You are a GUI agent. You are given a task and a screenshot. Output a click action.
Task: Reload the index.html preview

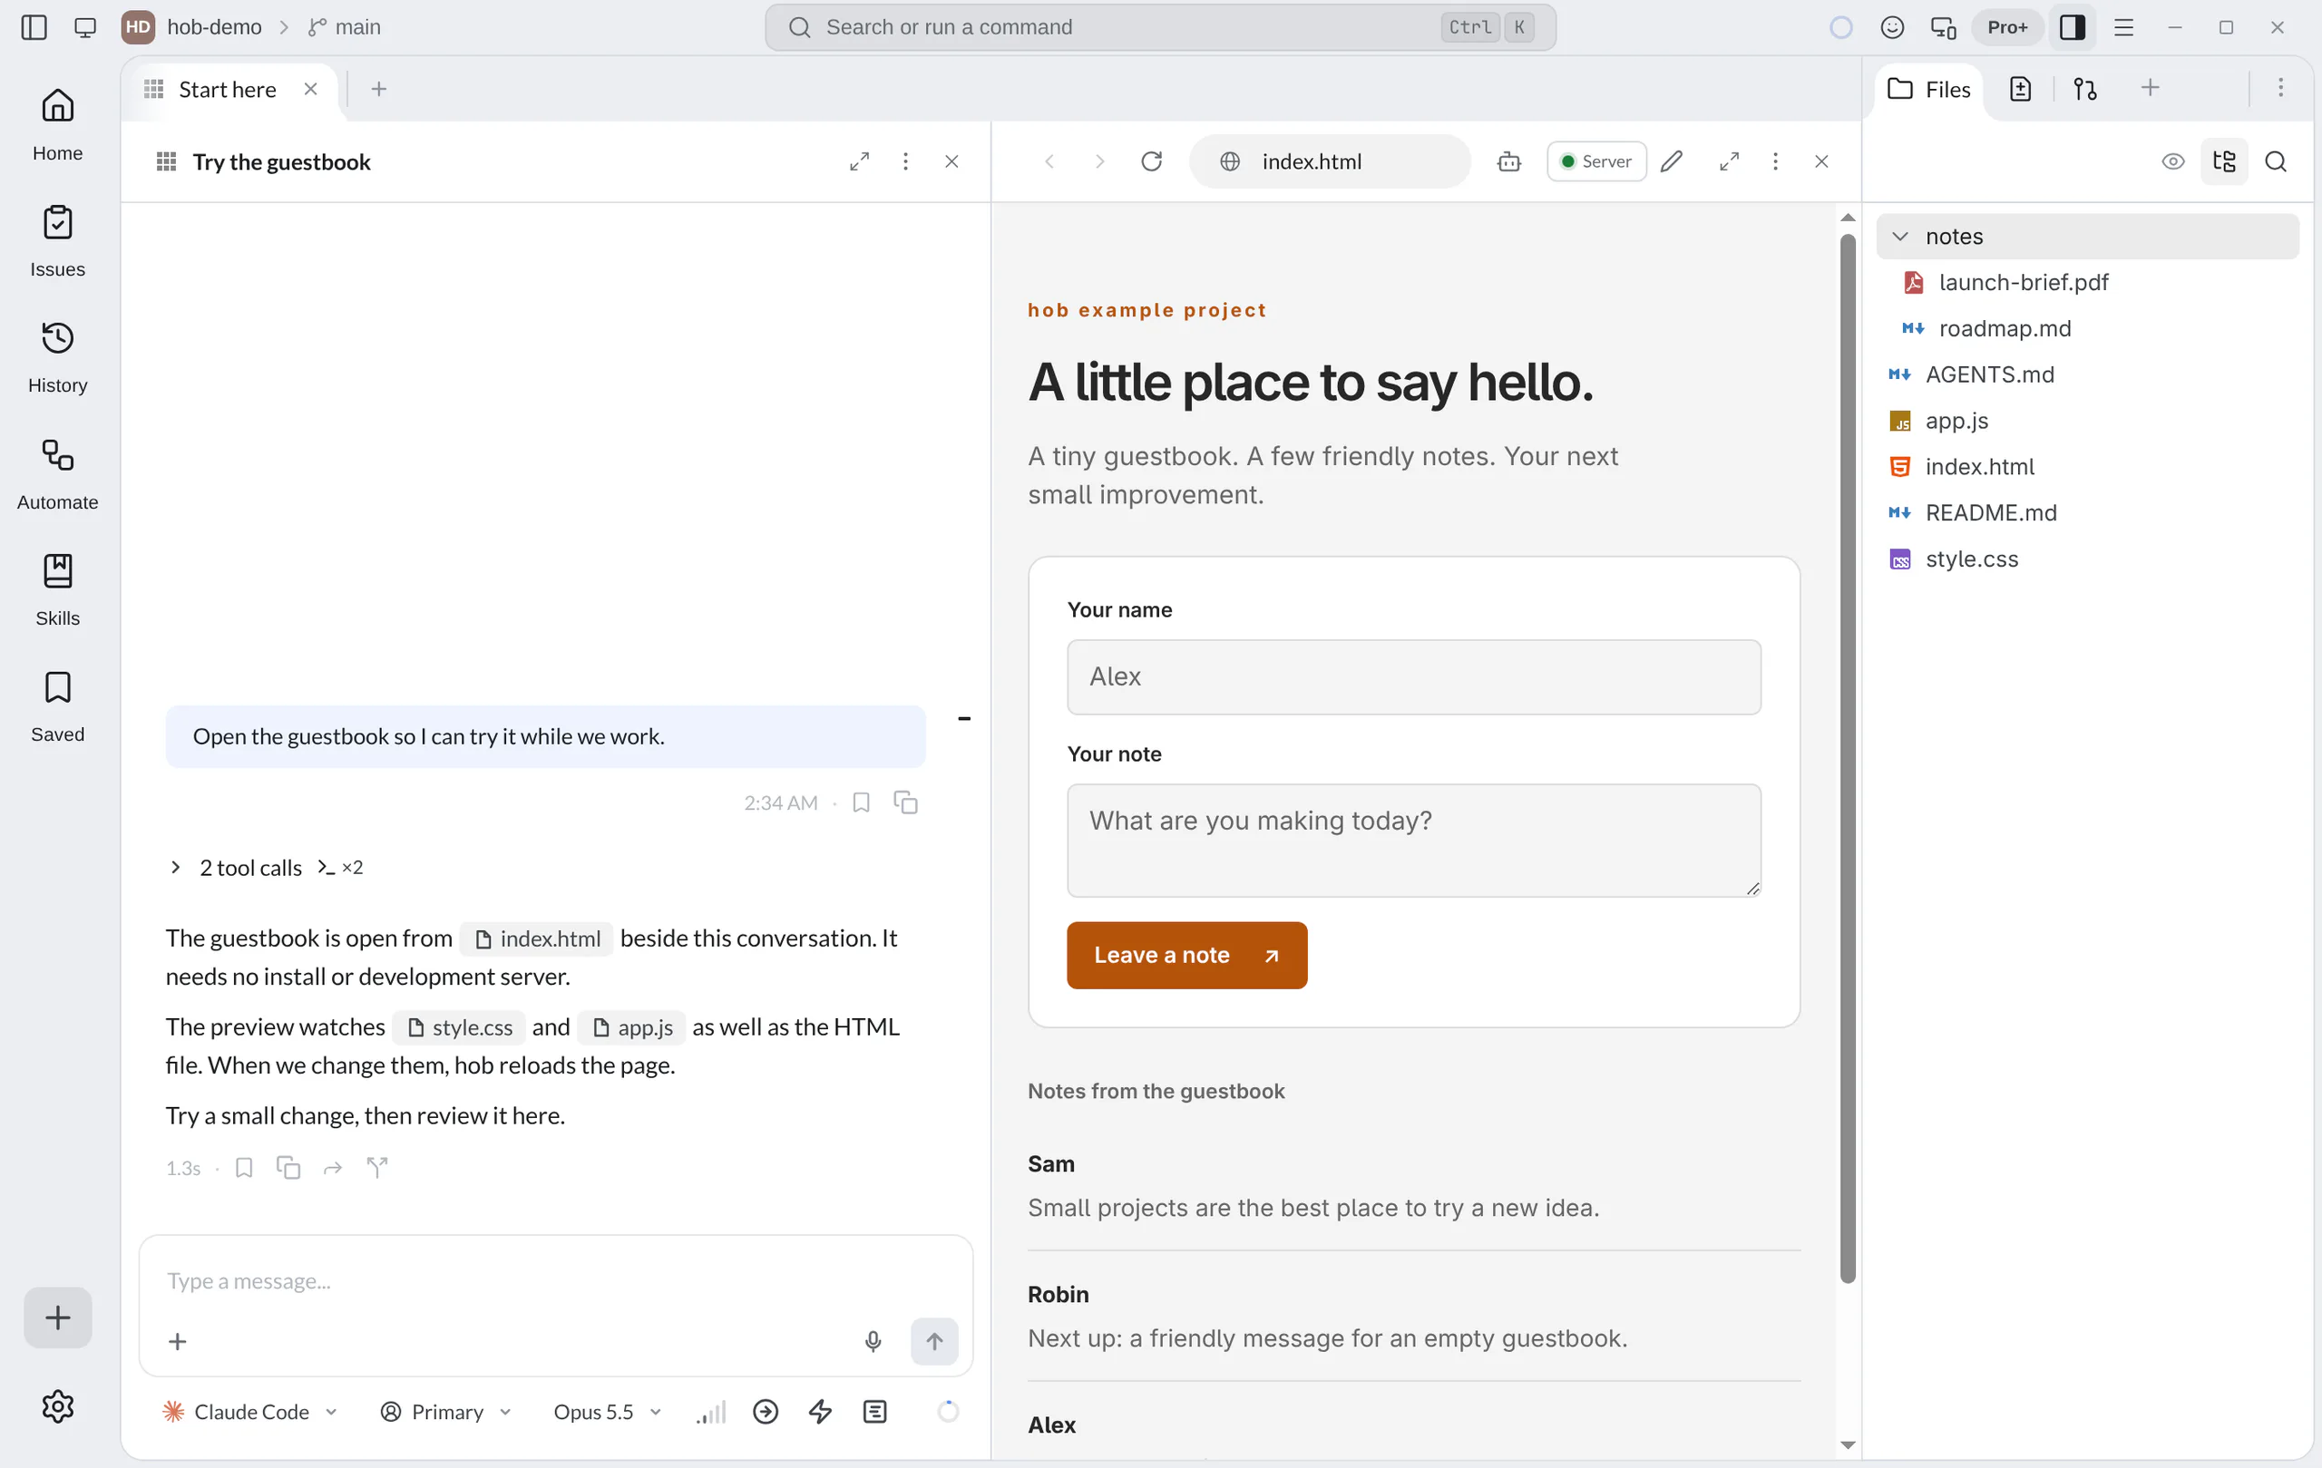click(1151, 161)
